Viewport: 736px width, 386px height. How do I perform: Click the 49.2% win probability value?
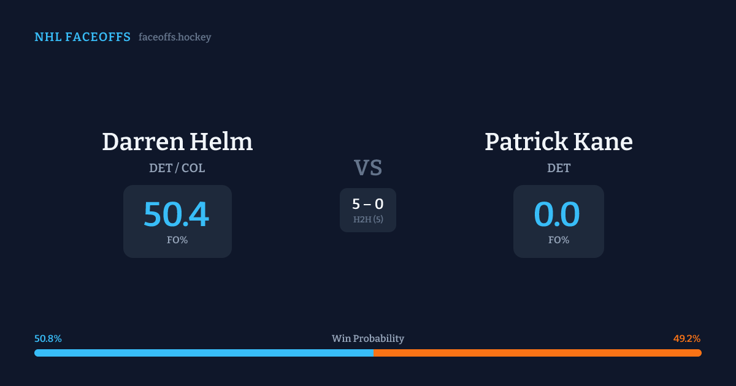(687, 339)
